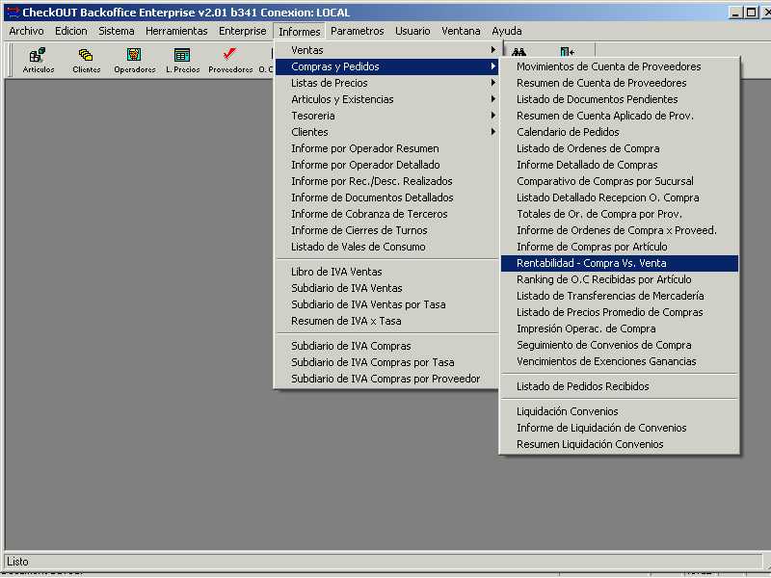Viewport: 771px width, 578px height.
Task: Click the CheckOUT application icon in title bar
Action: tap(13, 13)
